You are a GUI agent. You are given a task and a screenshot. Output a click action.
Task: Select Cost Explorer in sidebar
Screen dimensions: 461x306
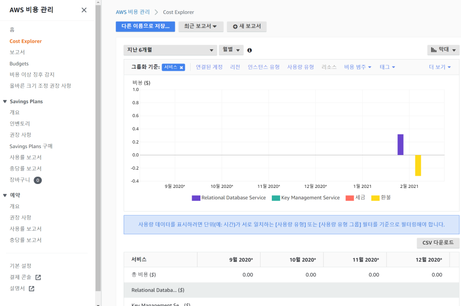[x=26, y=41]
